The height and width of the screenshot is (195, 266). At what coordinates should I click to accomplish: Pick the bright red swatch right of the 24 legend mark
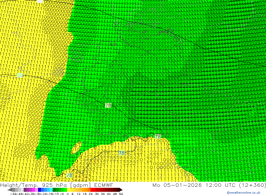coord(92,190)
